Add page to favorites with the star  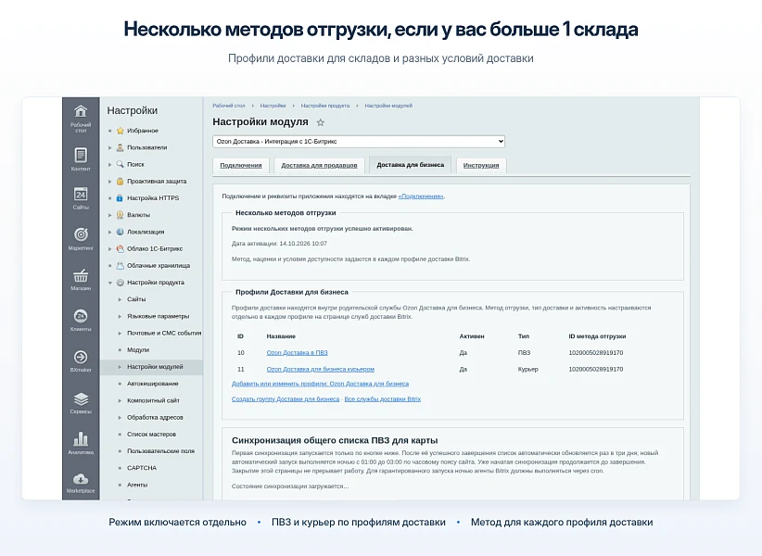point(320,122)
